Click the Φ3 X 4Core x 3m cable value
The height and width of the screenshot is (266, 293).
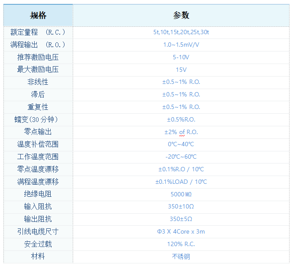tap(181, 231)
